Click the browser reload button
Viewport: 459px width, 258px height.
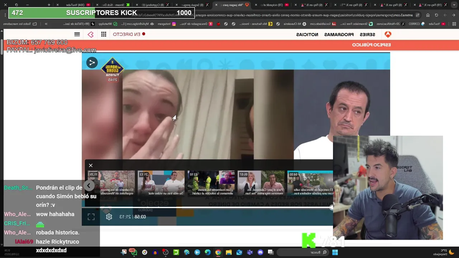[436, 15]
